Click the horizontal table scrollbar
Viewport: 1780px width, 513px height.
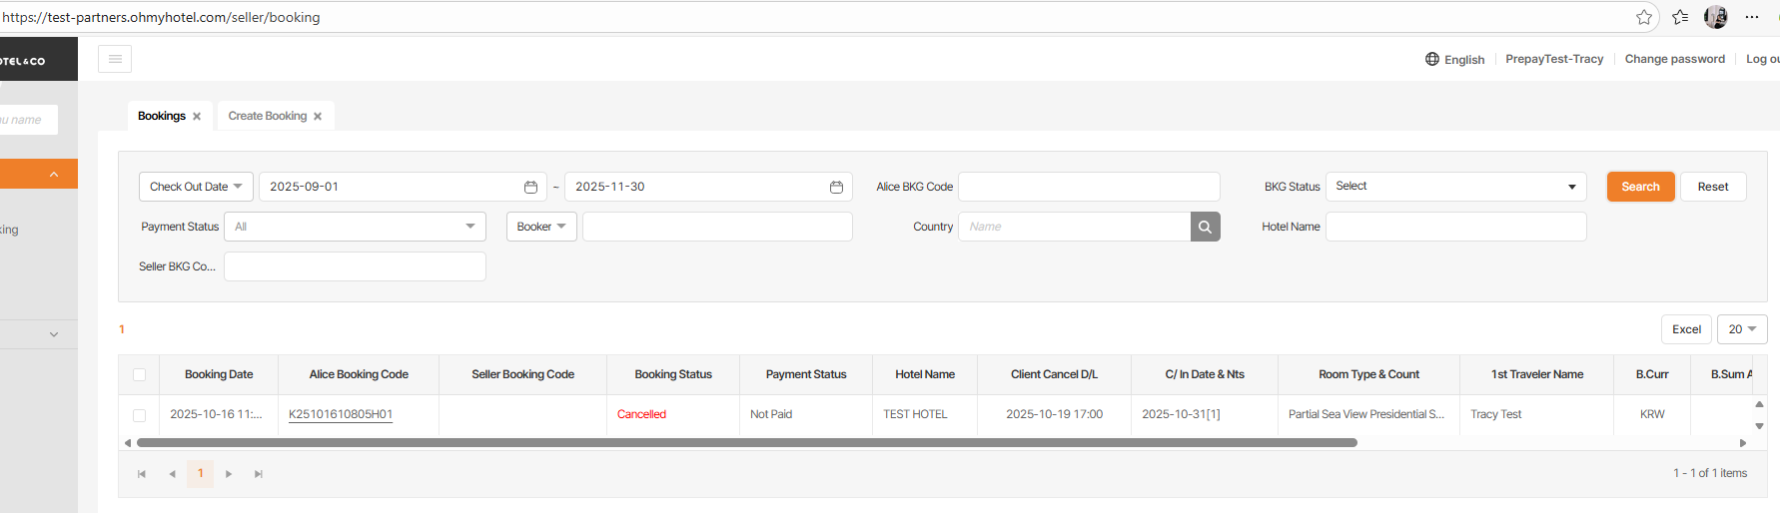coord(746,442)
